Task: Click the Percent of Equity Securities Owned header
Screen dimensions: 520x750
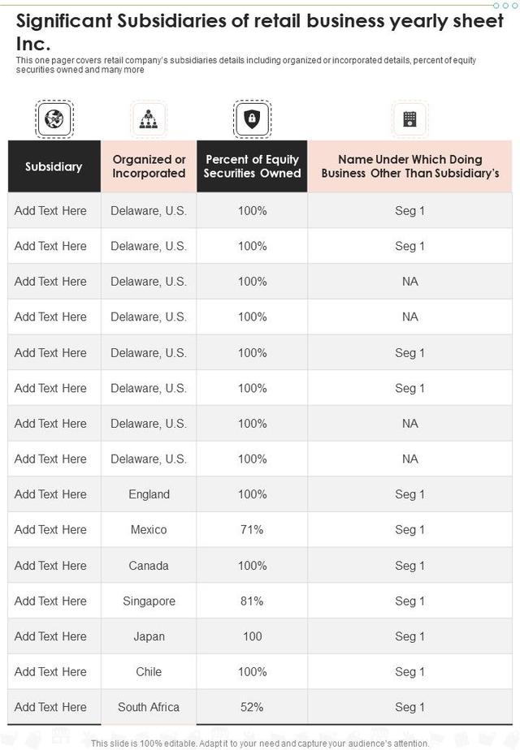Action: pyautogui.click(x=252, y=166)
